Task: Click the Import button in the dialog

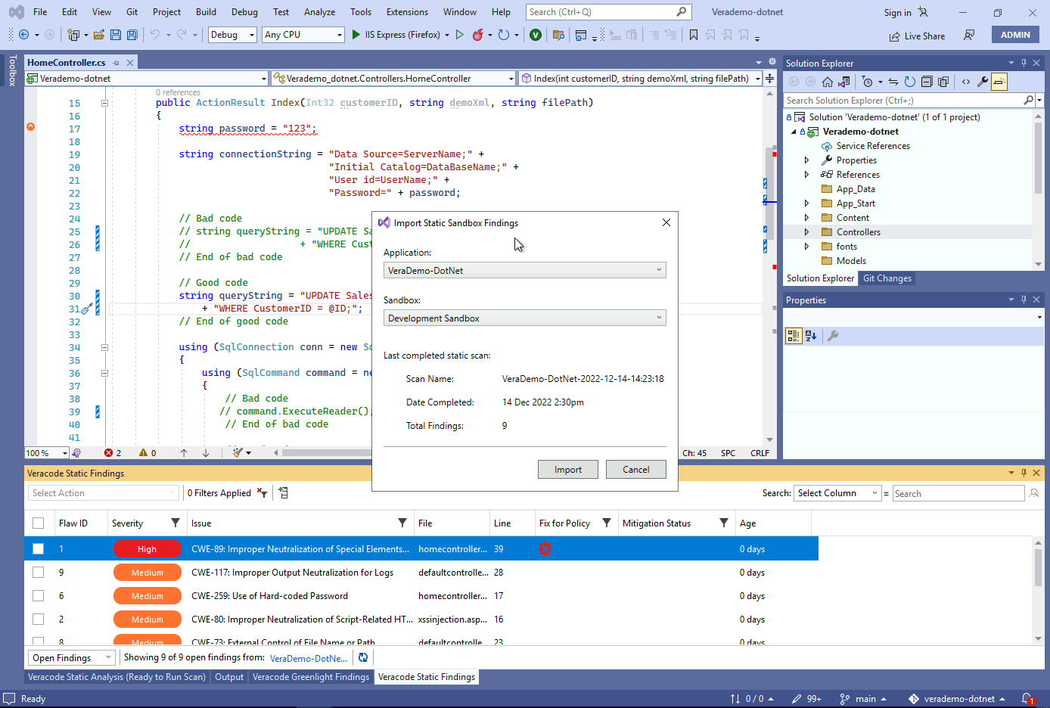Action: (568, 470)
